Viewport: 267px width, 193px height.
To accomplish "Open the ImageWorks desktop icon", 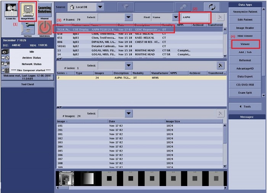I will pos(27,11).
